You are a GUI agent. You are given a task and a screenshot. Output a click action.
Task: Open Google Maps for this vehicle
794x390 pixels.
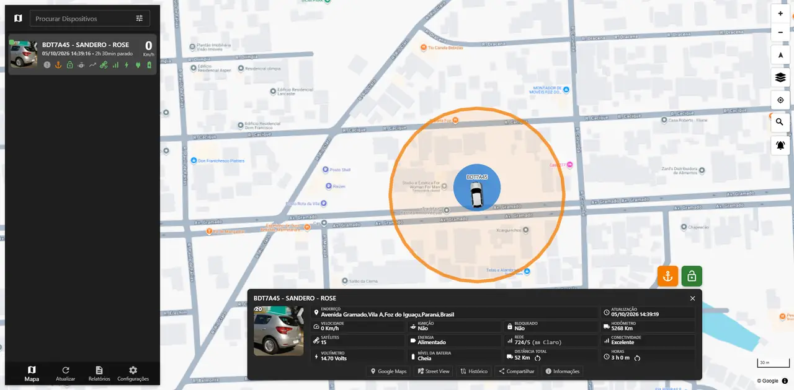388,371
